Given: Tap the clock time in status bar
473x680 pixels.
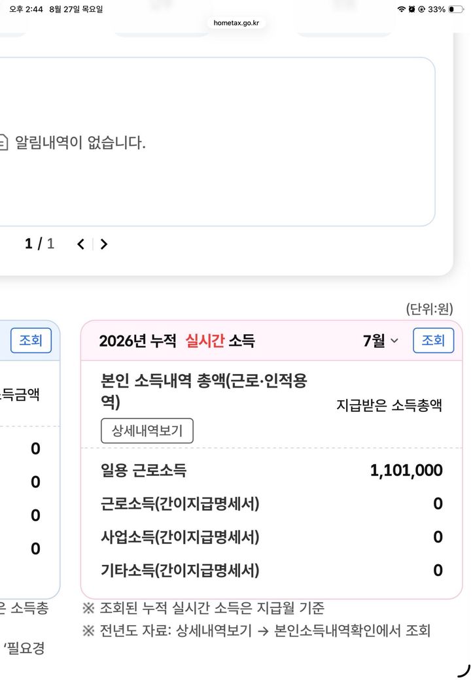Looking at the screenshot, I should (26, 9).
